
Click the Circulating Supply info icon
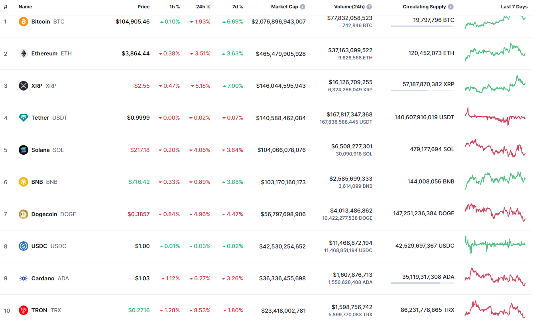450,7
